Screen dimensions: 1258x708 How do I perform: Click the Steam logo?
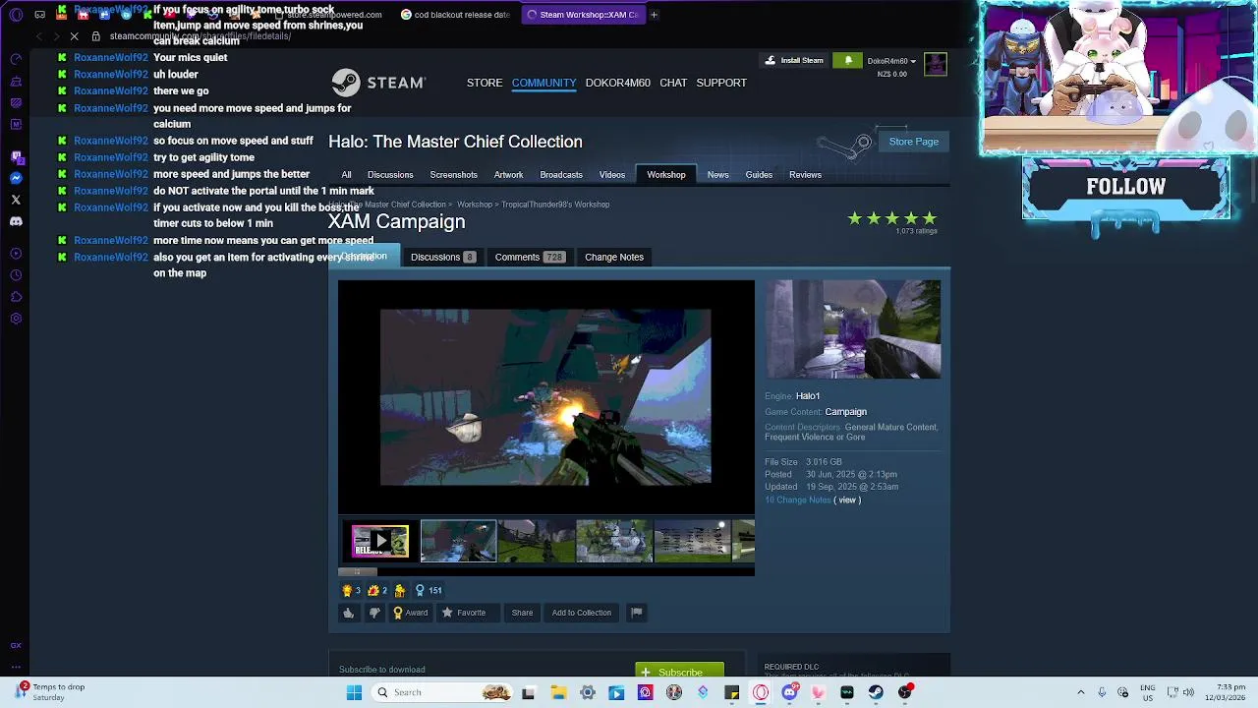pyautogui.click(x=378, y=83)
